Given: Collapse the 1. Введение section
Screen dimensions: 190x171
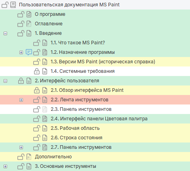Looking at the screenshot, I should (x=5, y=33).
